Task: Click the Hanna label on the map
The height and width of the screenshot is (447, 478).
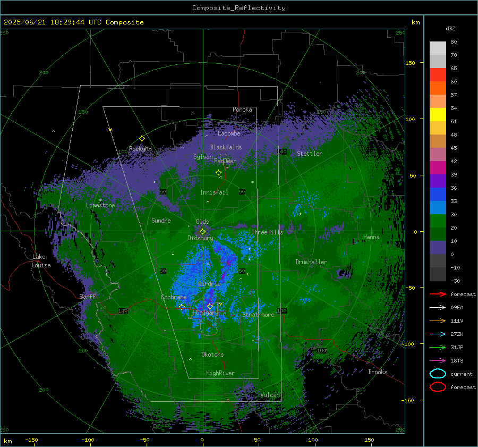Action: (x=371, y=237)
